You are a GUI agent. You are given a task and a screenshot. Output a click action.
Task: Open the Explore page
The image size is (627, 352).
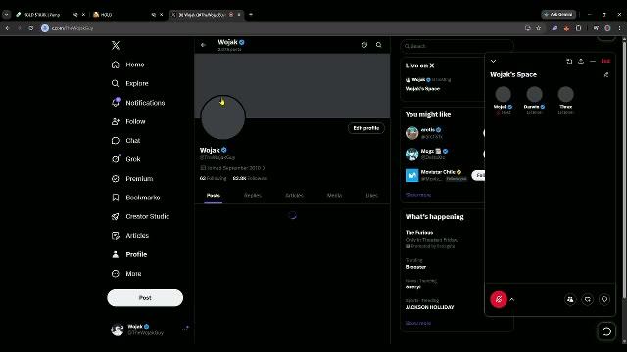point(130,83)
